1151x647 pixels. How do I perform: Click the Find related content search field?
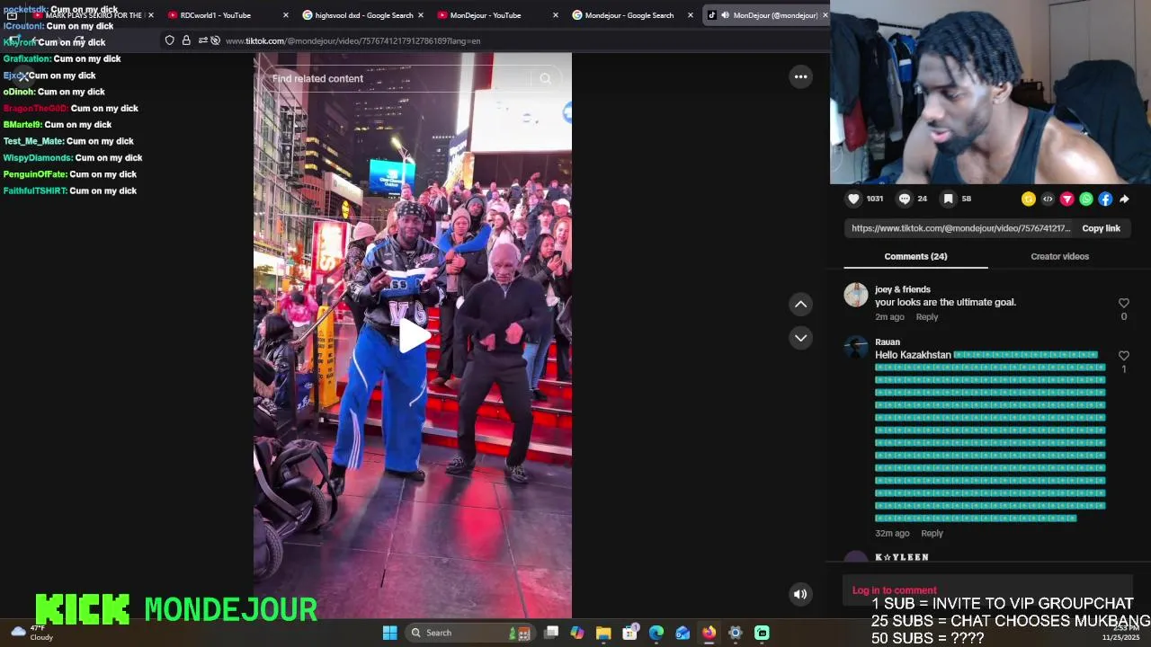tap(400, 78)
